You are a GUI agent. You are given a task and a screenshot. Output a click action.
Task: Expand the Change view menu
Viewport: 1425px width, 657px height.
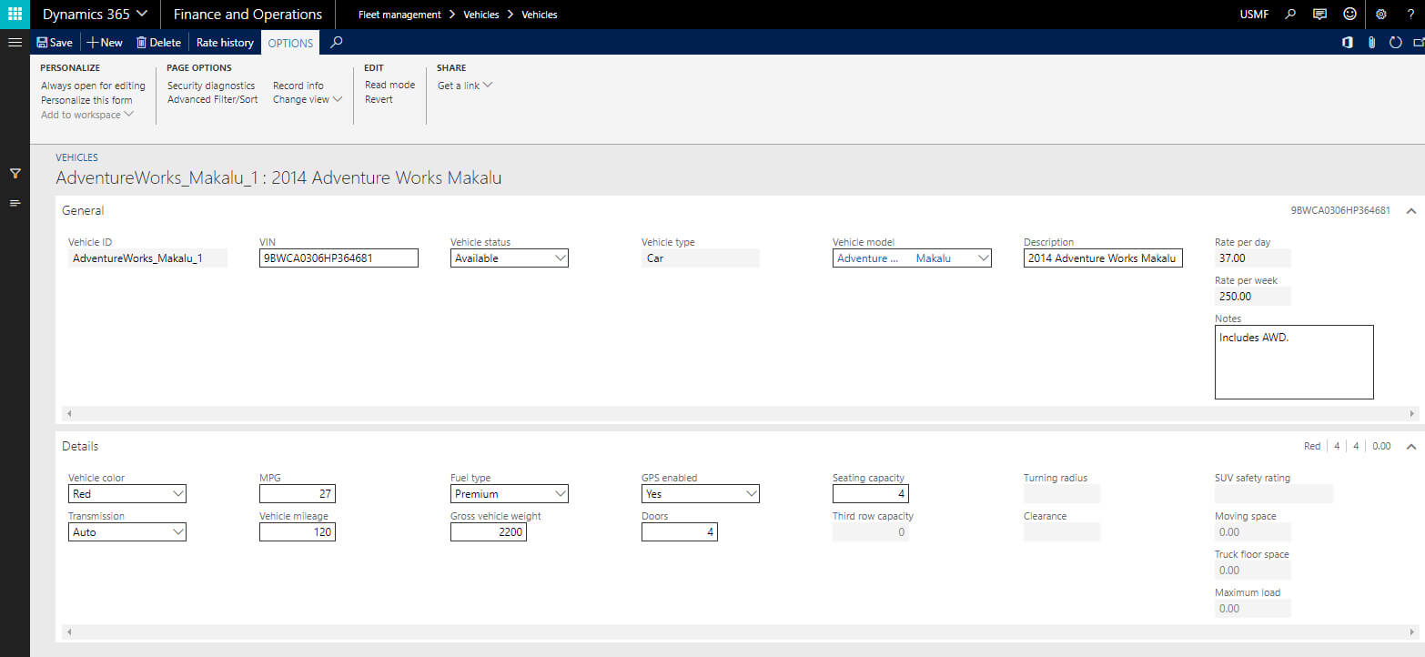(x=308, y=99)
